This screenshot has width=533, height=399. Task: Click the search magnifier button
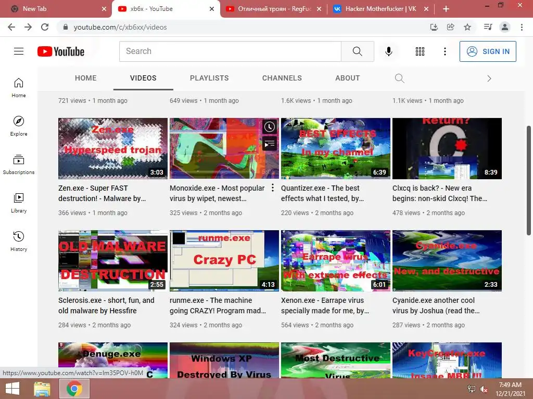(x=357, y=51)
